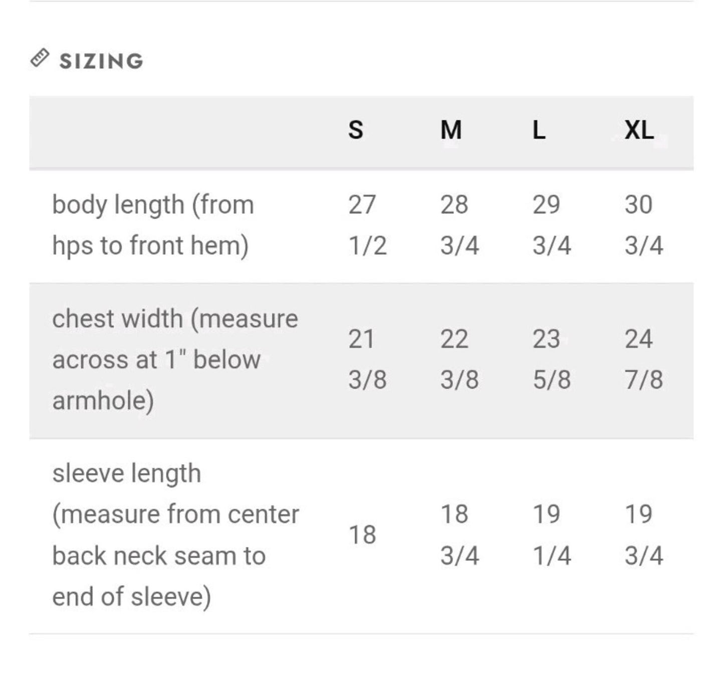
Task: Select the M size column header
Action: pyautogui.click(x=451, y=130)
